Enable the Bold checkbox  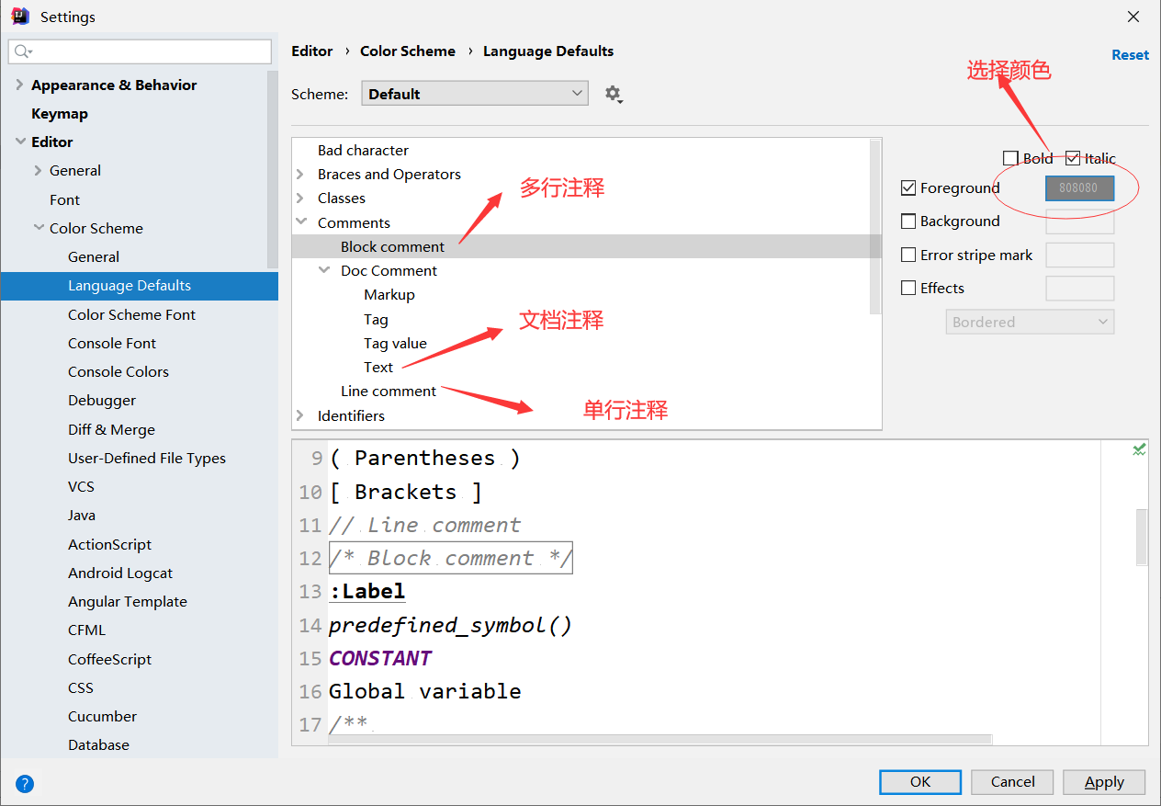(x=1010, y=158)
